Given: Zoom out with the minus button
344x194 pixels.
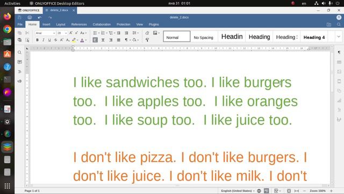Looking at the screenshot, I should point(304,191).
